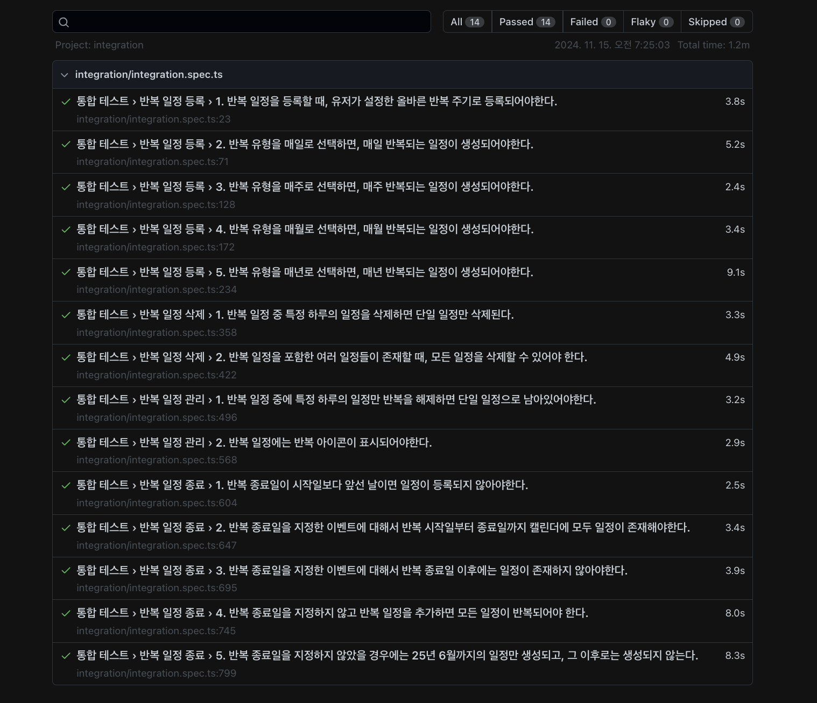Screen dimensions: 817x703
Task: Click source path integration.spec.ts:23
Action: [153, 119]
